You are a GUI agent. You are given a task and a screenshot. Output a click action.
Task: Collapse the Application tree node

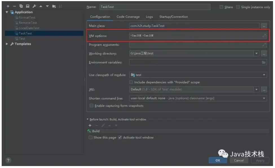(7, 12)
